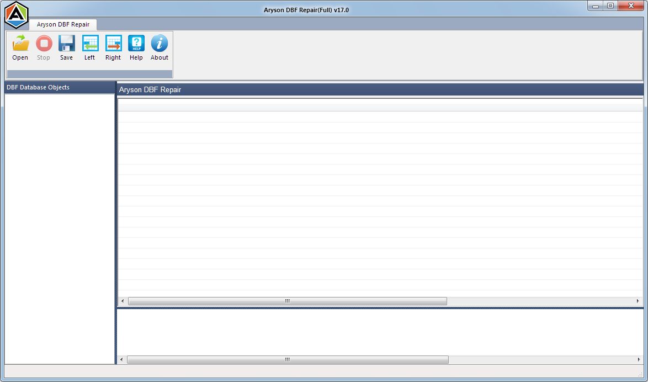648x382 pixels.
Task: Click DBF Database Objects panel header
Action: click(60, 88)
